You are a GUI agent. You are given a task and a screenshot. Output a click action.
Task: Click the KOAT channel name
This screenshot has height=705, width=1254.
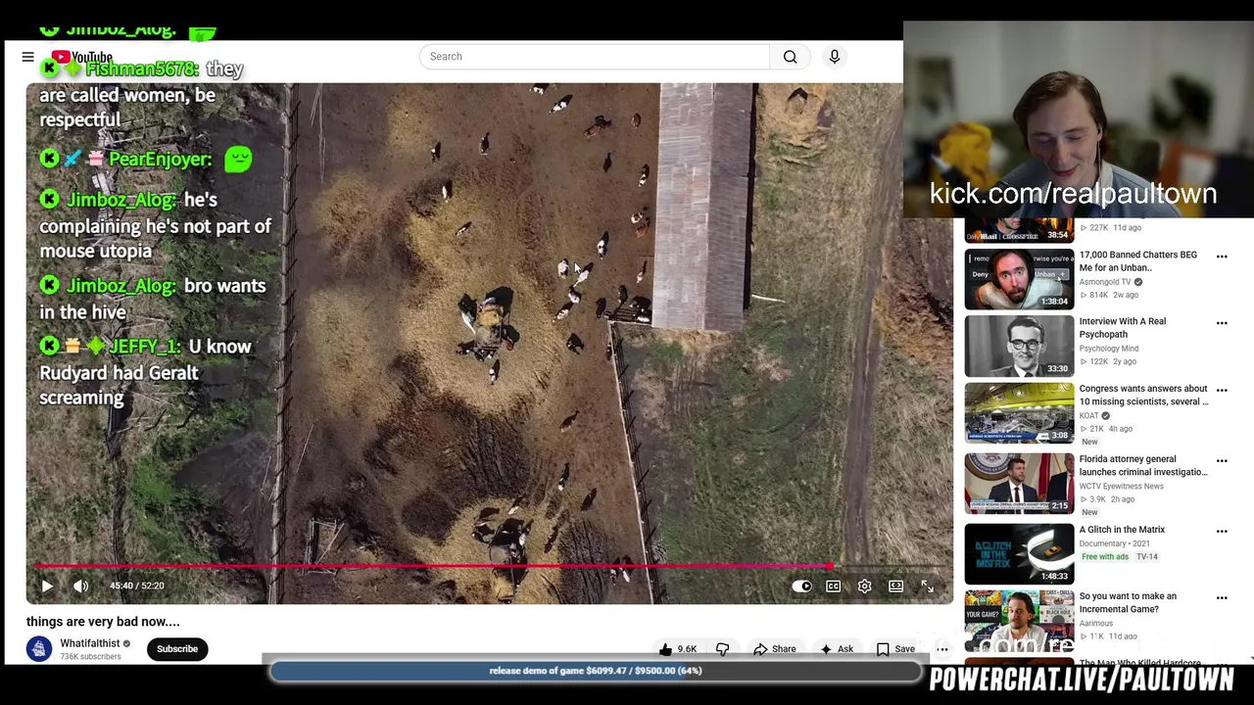coord(1089,415)
